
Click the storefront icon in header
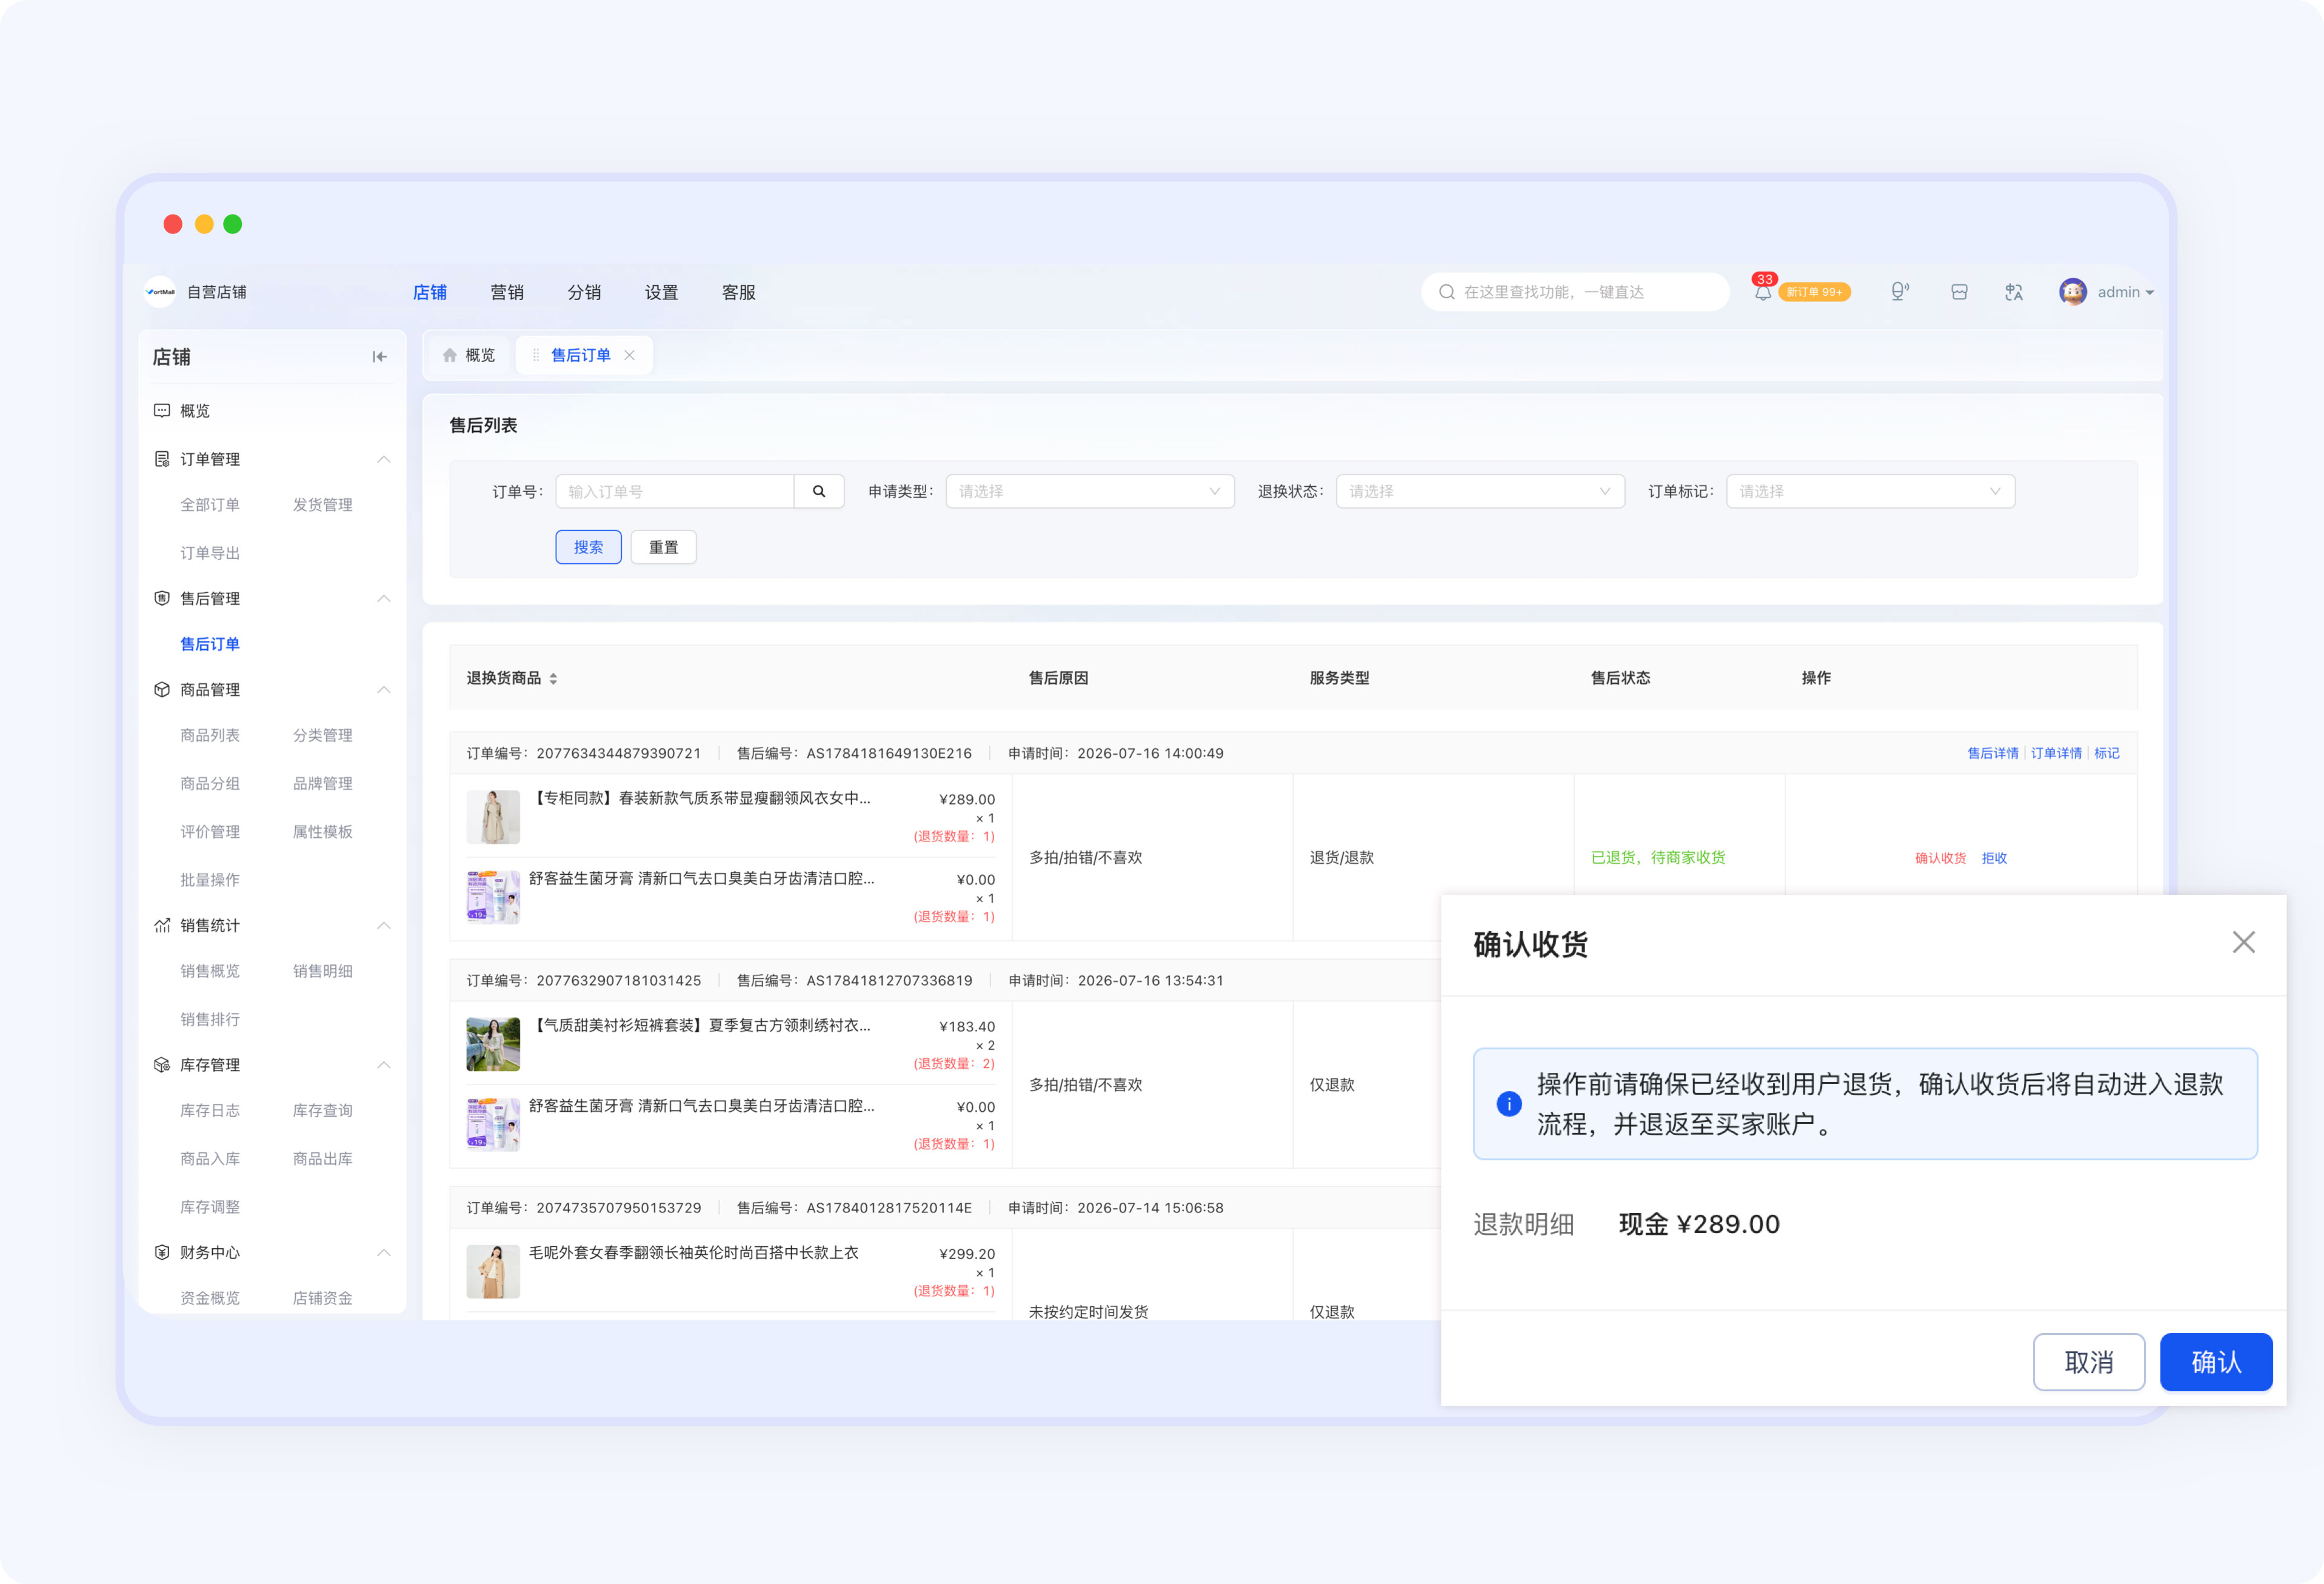pos(1959,292)
